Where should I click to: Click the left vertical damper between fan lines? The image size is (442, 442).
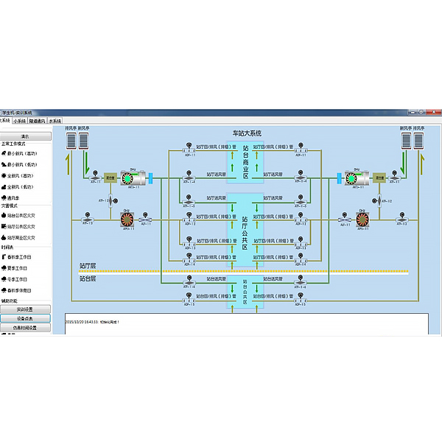tap(111, 200)
